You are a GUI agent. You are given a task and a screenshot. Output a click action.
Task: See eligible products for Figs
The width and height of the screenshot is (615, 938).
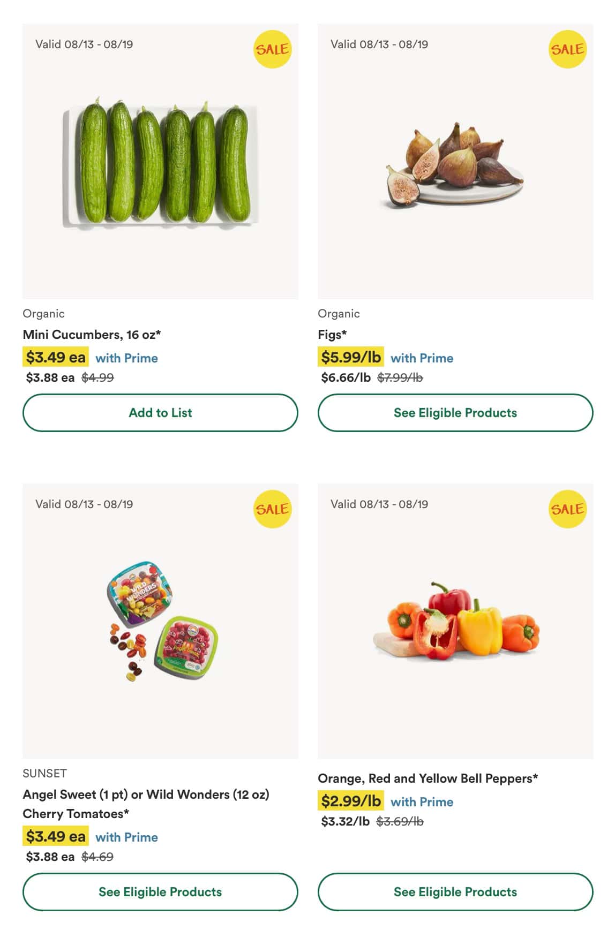coord(455,413)
